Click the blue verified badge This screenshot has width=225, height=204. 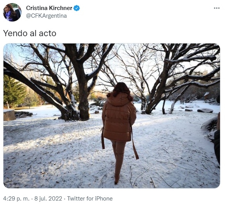pyautogui.click(x=77, y=8)
